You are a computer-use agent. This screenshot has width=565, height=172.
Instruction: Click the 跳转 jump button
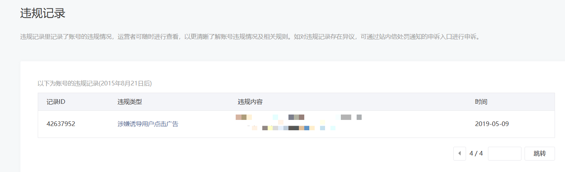(540, 154)
